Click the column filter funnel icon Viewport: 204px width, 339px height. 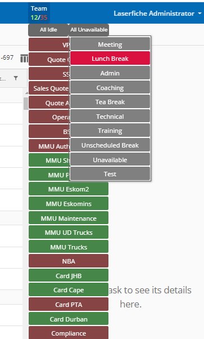[x=16, y=78]
